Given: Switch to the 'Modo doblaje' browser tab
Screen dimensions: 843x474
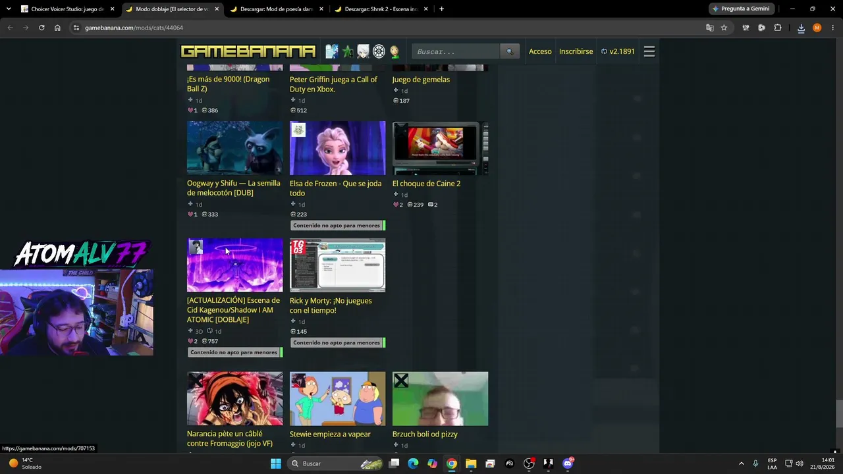Looking at the screenshot, I should coord(171,9).
